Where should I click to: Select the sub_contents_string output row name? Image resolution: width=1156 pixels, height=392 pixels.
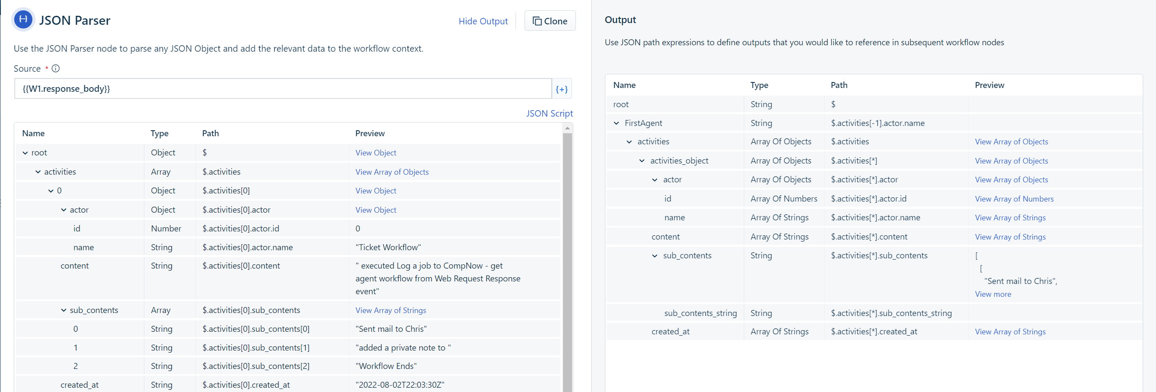(x=700, y=313)
